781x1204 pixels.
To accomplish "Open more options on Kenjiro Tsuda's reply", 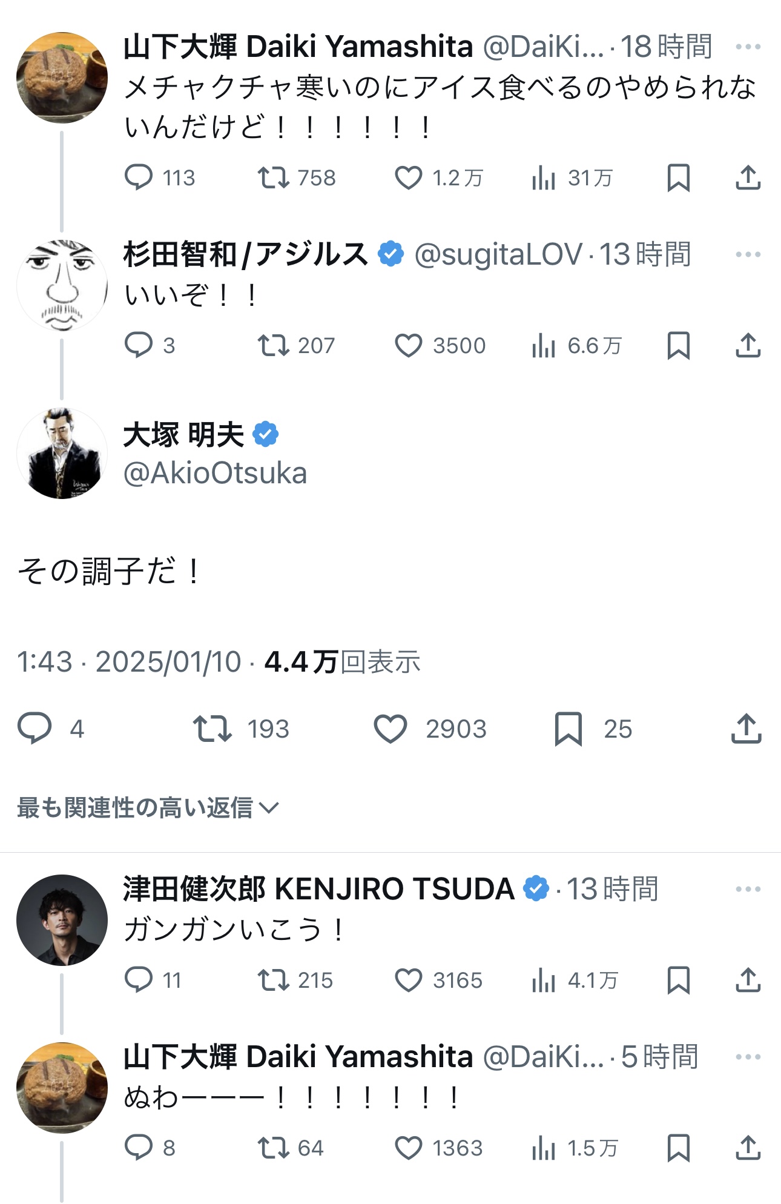I will (x=748, y=889).
